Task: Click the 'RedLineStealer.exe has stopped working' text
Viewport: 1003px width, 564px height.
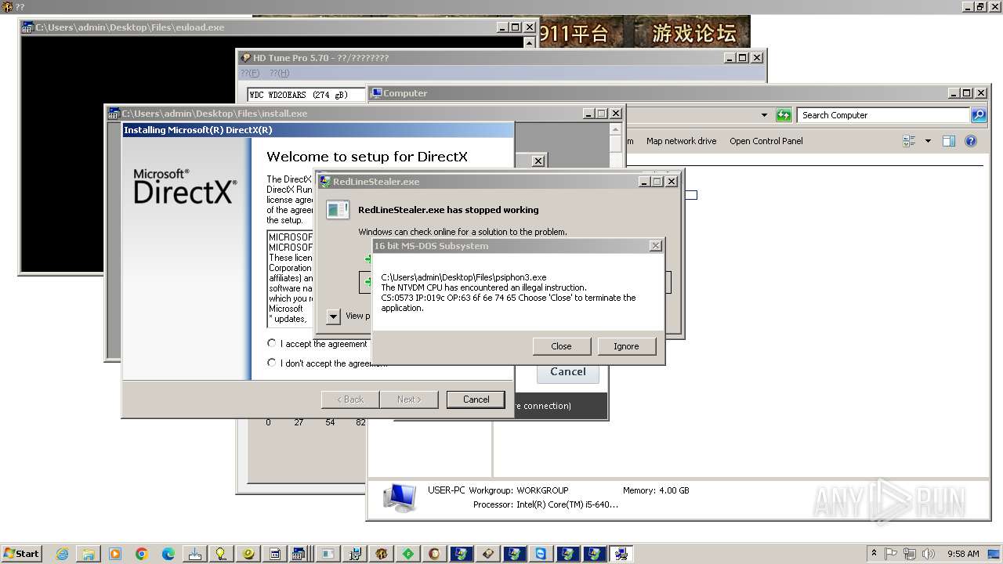Action: (448, 210)
